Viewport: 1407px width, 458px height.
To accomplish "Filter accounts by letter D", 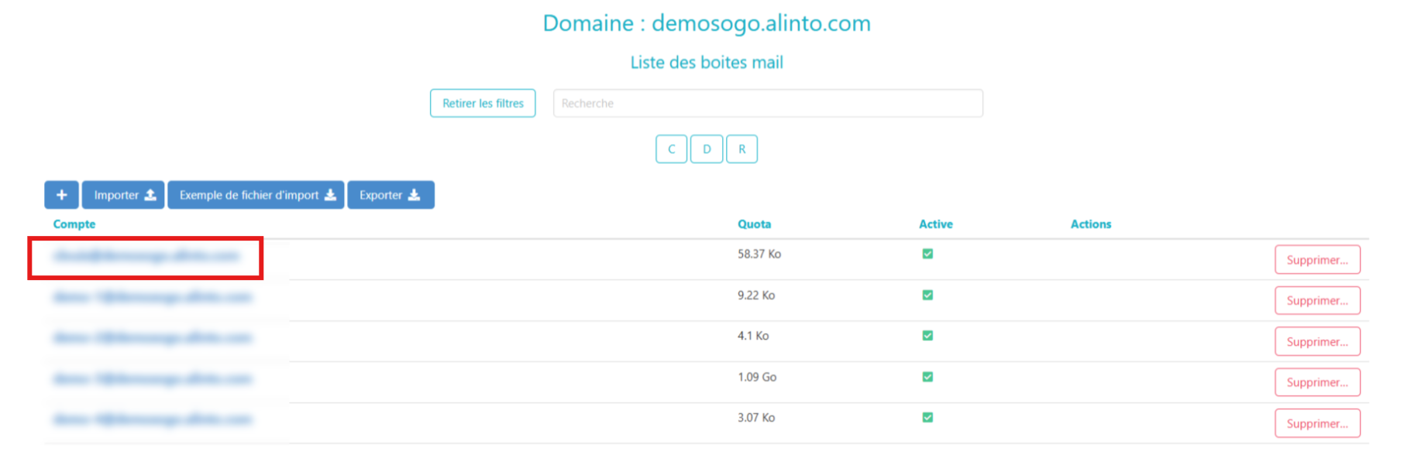I will pyautogui.click(x=707, y=149).
